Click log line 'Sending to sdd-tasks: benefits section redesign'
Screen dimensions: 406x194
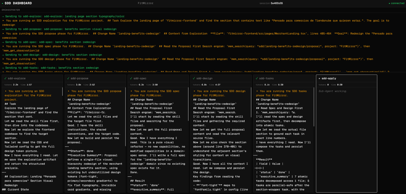coord(50,67)
